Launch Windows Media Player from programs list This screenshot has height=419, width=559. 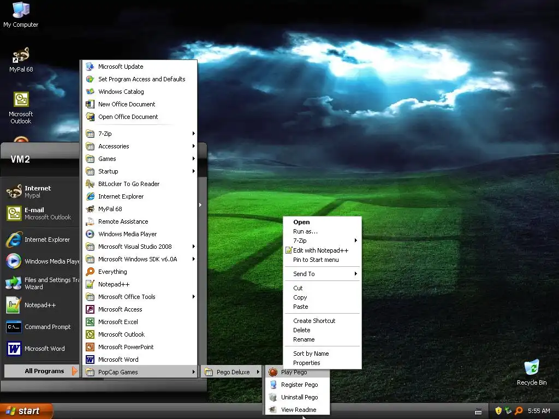(x=140, y=234)
